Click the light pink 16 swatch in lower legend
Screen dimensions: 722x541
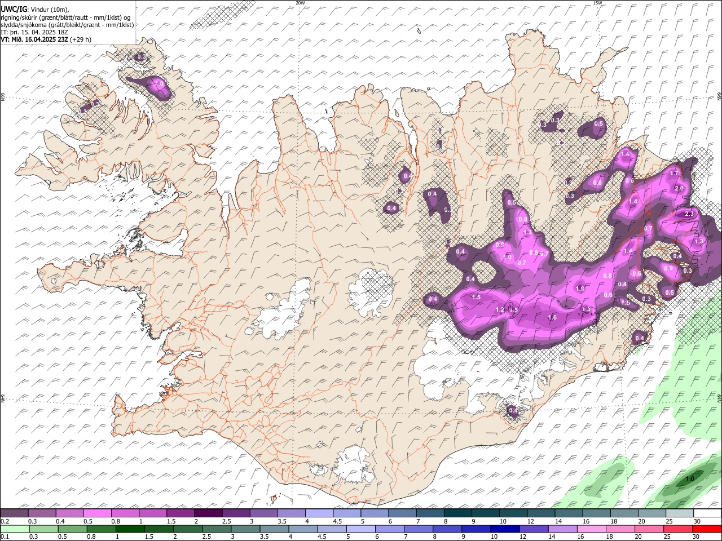click(x=591, y=529)
